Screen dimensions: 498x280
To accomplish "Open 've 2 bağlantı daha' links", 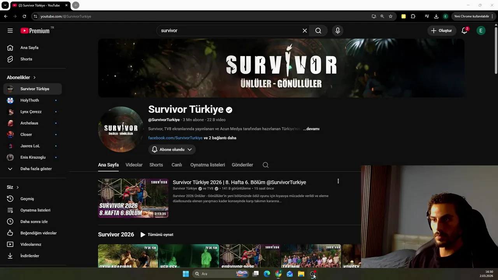I will coord(220,138).
